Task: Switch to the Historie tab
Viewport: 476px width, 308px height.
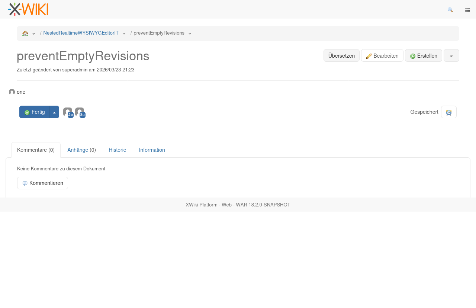Action: click(x=117, y=150)
